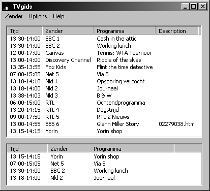Click 'Net 5' channel in upper list

point(52,74)
